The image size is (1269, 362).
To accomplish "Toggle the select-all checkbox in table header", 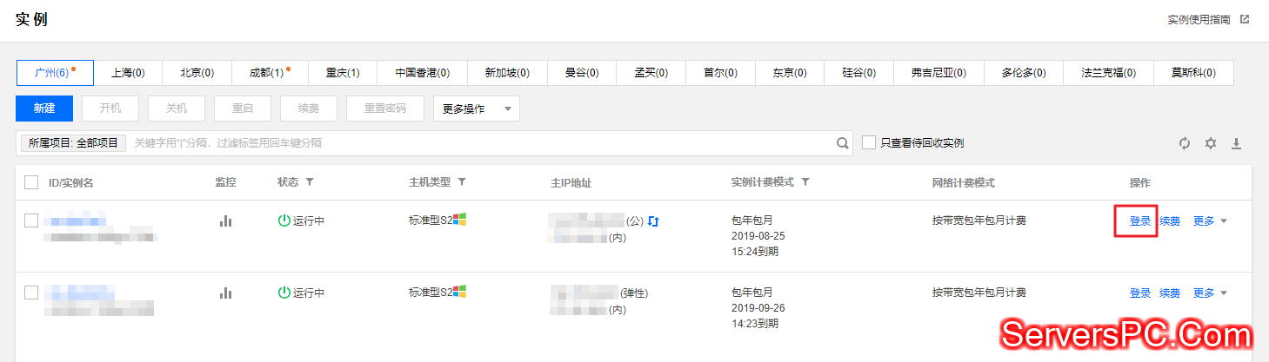I will [31, 182].
